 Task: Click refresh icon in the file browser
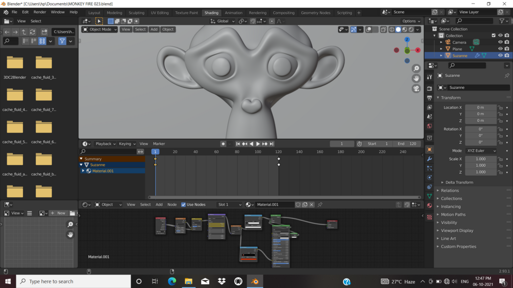coord(32,32)
